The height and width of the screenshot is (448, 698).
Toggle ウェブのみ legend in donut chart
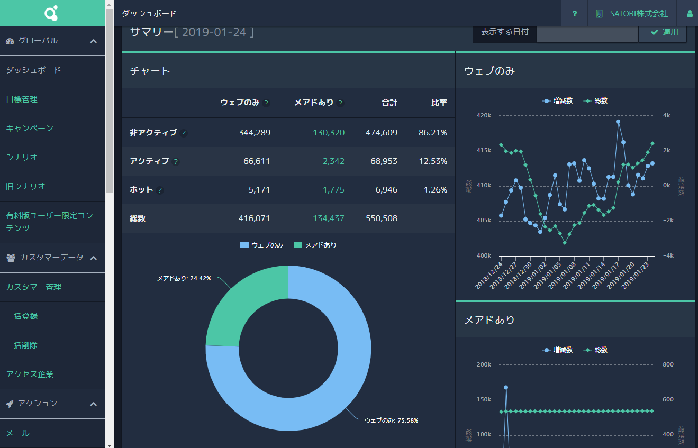point(262,245)
